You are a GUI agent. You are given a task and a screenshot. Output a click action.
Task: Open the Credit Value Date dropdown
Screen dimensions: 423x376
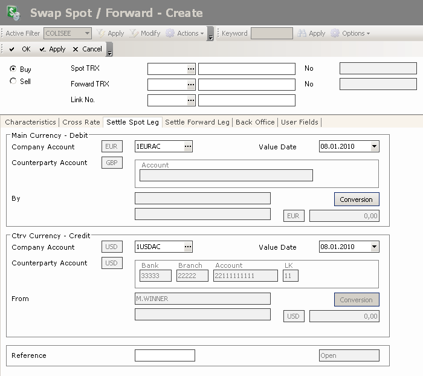(375, 247)
